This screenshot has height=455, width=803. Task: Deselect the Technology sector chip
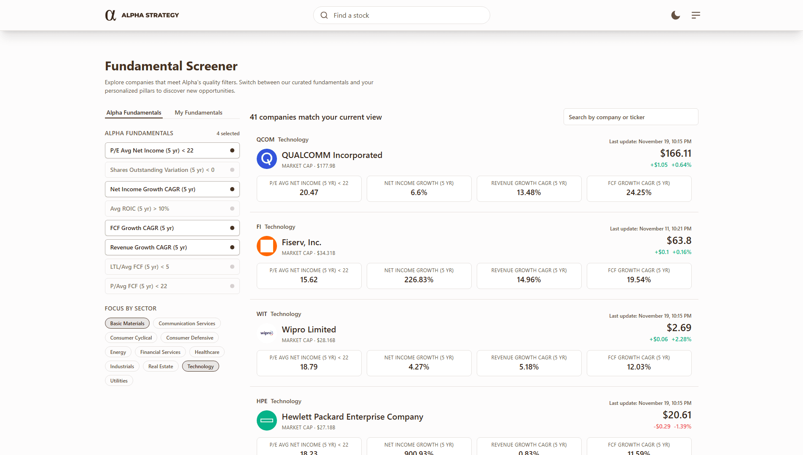pyautogui.click(x=200, y=367)
